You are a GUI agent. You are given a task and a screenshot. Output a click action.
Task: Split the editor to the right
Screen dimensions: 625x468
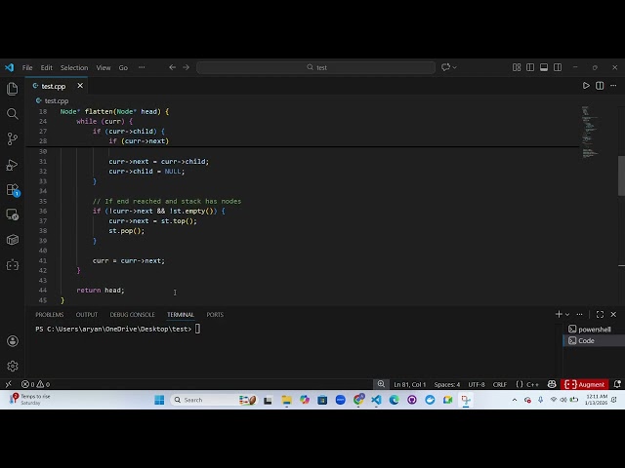tap(600, 86)
